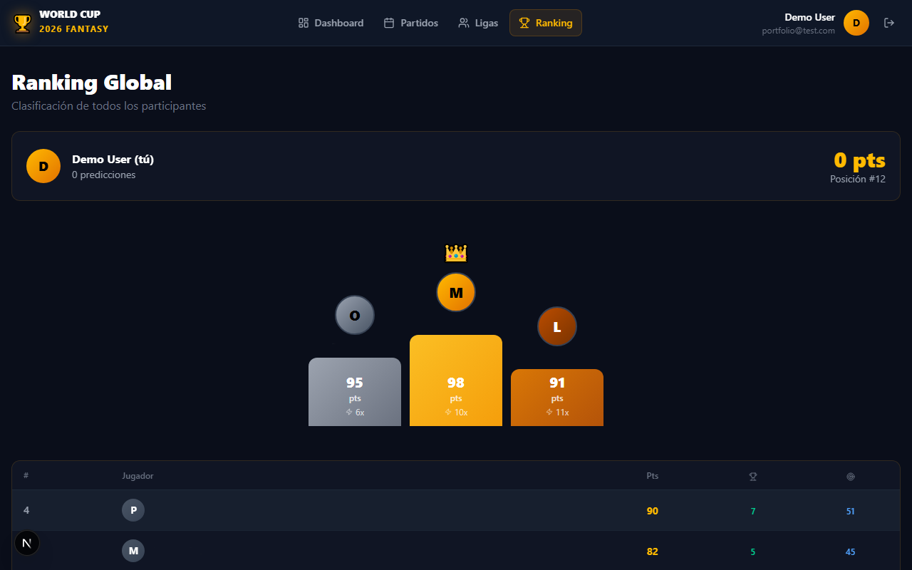912x570 pixels.
Task: Select the Ranking tab
Action: pos(546,23)
